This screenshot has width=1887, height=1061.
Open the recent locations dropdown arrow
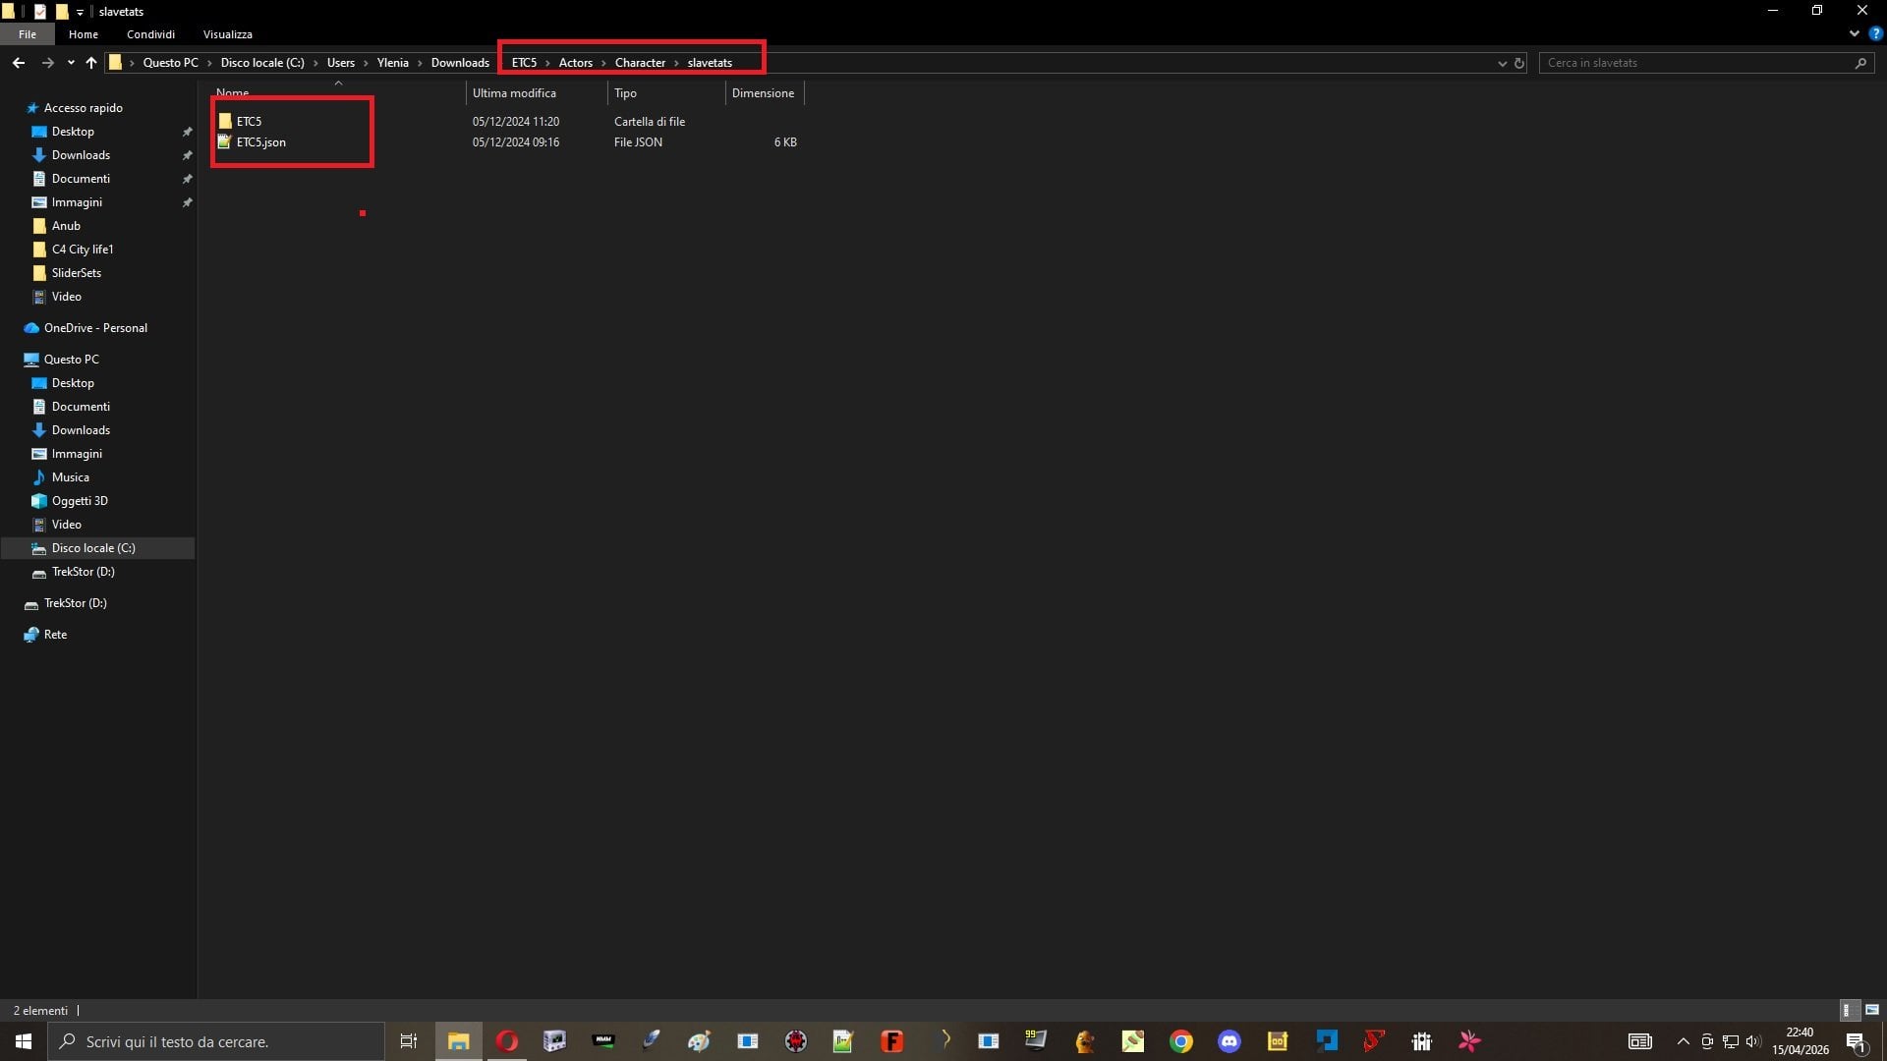71,63
